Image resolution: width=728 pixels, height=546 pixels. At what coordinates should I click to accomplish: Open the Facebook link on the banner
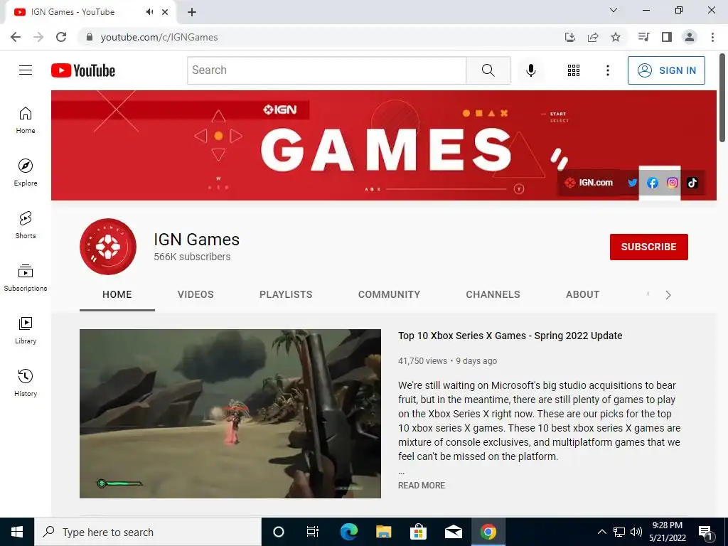pos(653,183)
